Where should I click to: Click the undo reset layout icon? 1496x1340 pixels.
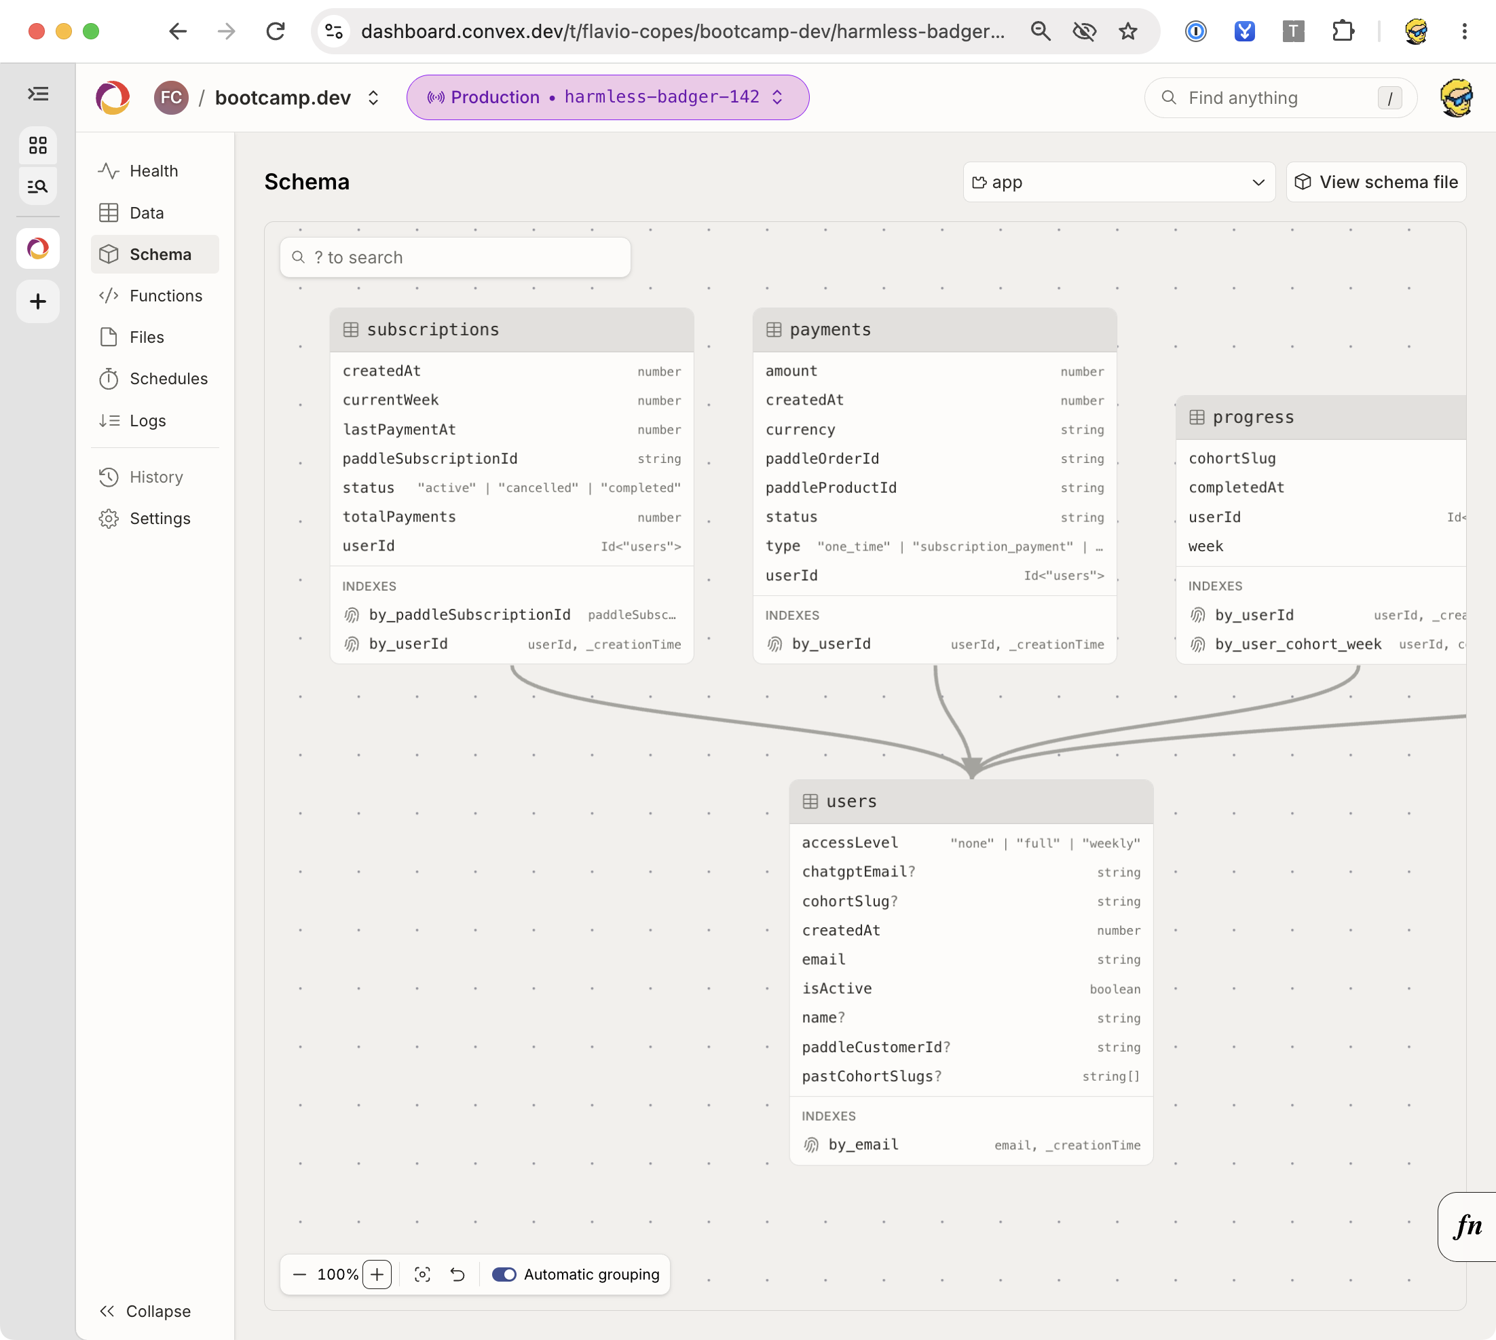coord(458,1274)
